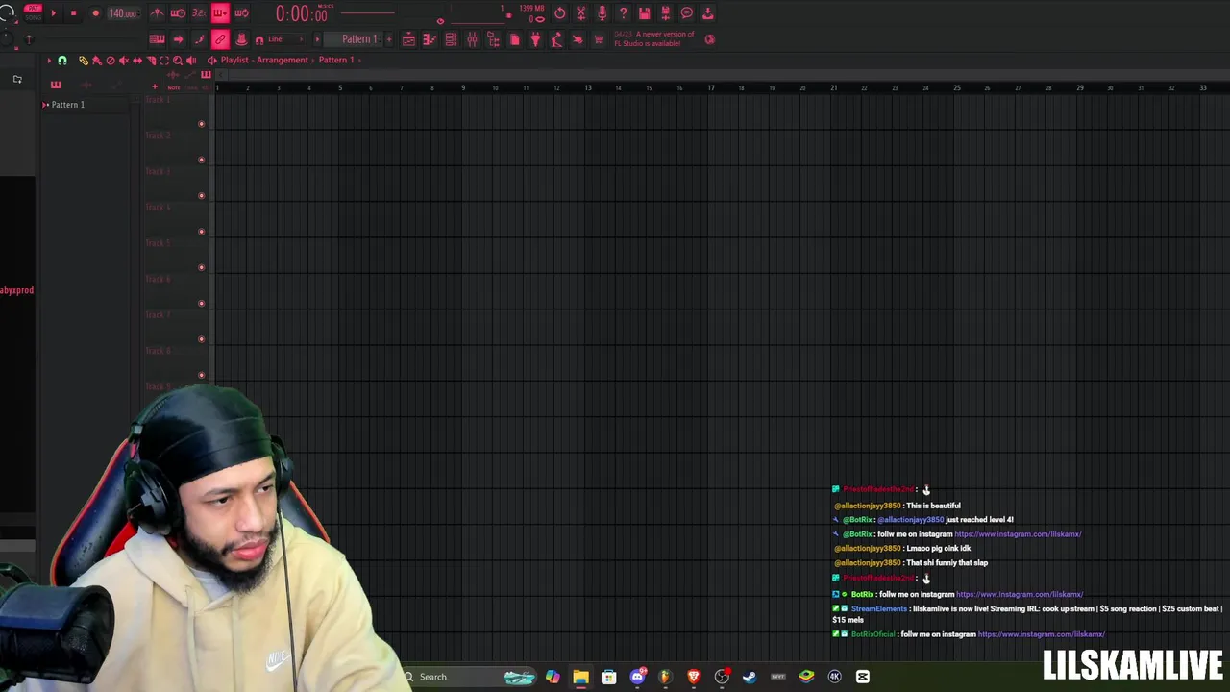Mute Track 1 with its dot switch
1230x692 pixels.
pos(201,124)
